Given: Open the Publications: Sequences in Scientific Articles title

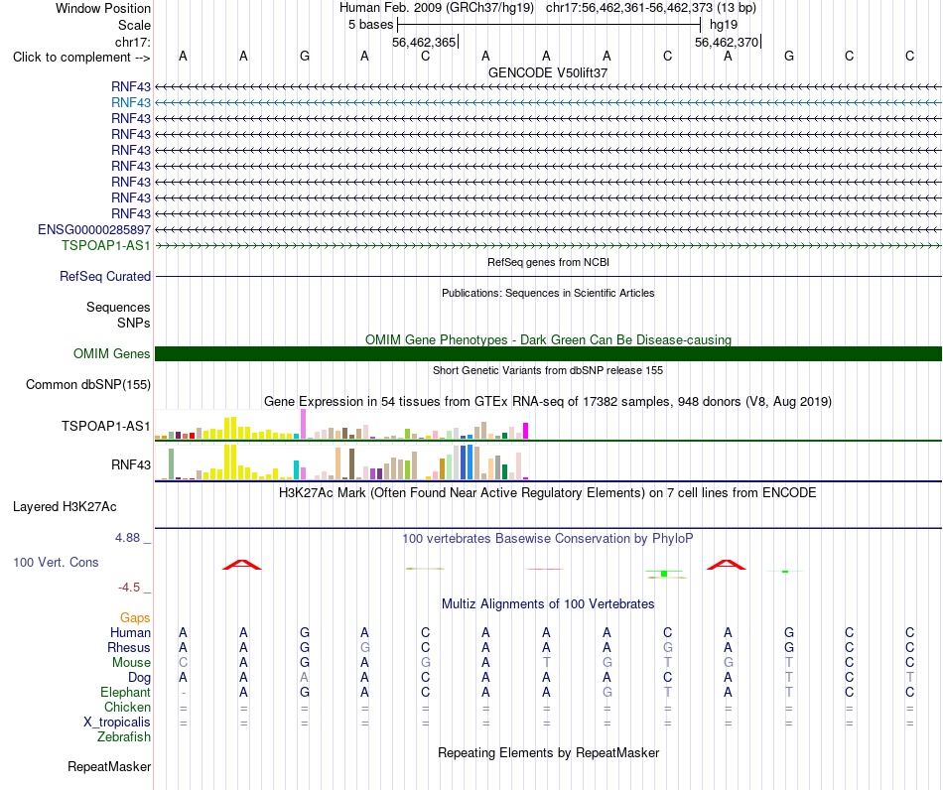Looking at the screenshot, I should (x=548, y=293).
